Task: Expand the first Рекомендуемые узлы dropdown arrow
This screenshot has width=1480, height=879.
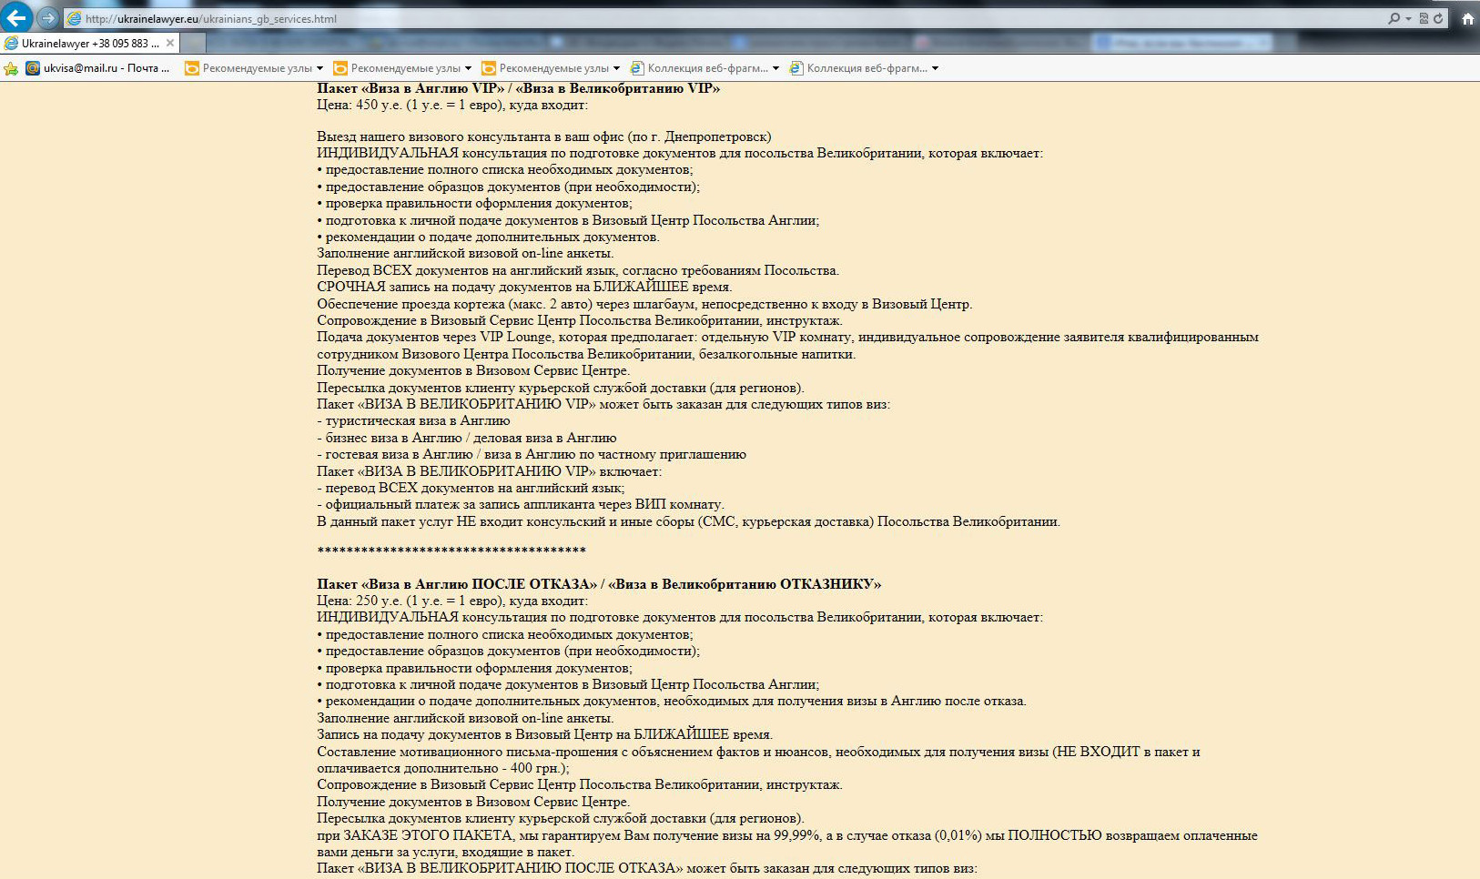Action: (x=319, y=68)
